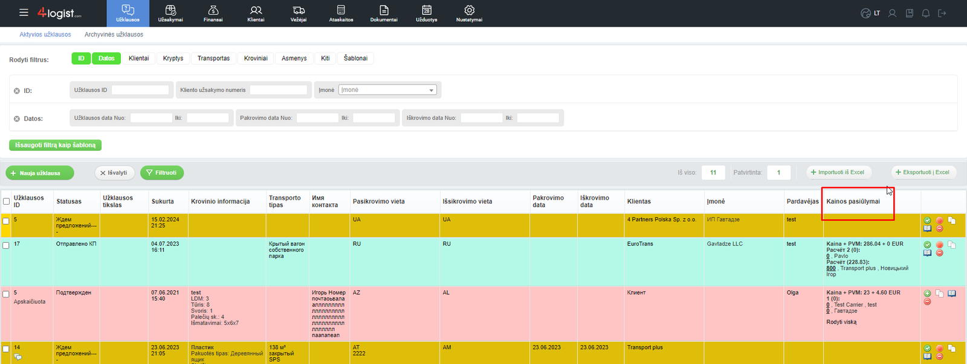Screen dimensions: 967x364
Task: Click book icon in EuroTrans row
Action: (927, 253)
